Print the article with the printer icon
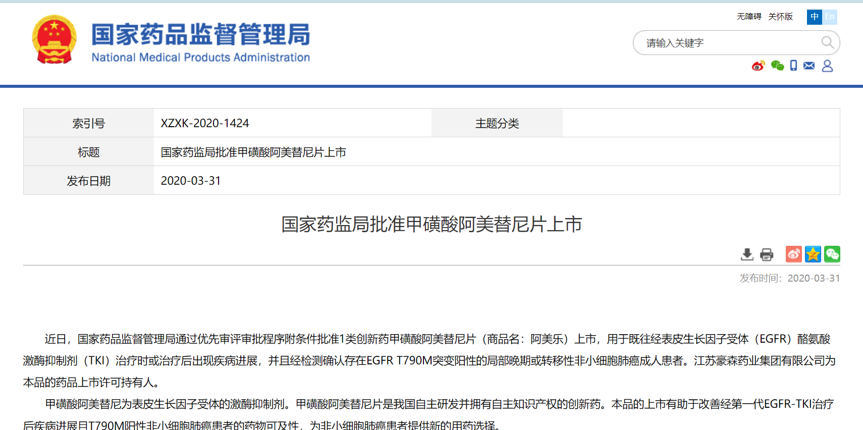863x430 pixels. pyautogui.click(x=767, y=254)
